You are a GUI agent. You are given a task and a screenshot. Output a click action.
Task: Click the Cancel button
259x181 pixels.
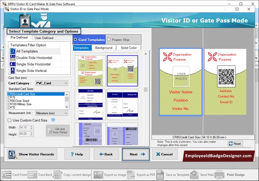point(165,154)
